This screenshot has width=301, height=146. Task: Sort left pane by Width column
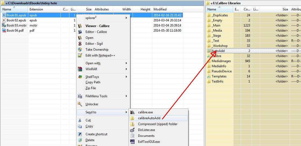pos(123,9)
